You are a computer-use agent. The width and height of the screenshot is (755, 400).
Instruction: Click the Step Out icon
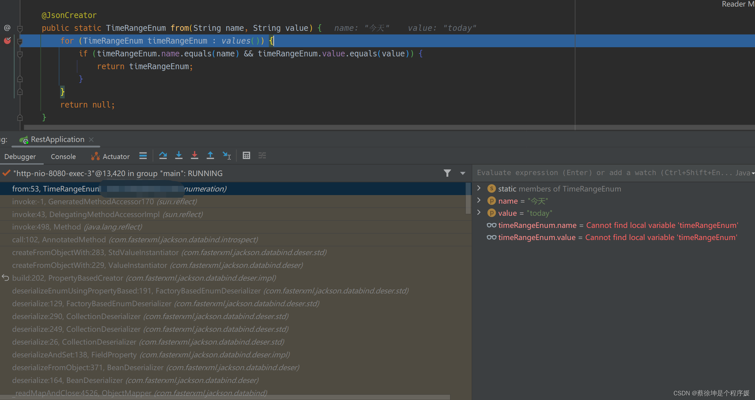click(x=210, y=155)
